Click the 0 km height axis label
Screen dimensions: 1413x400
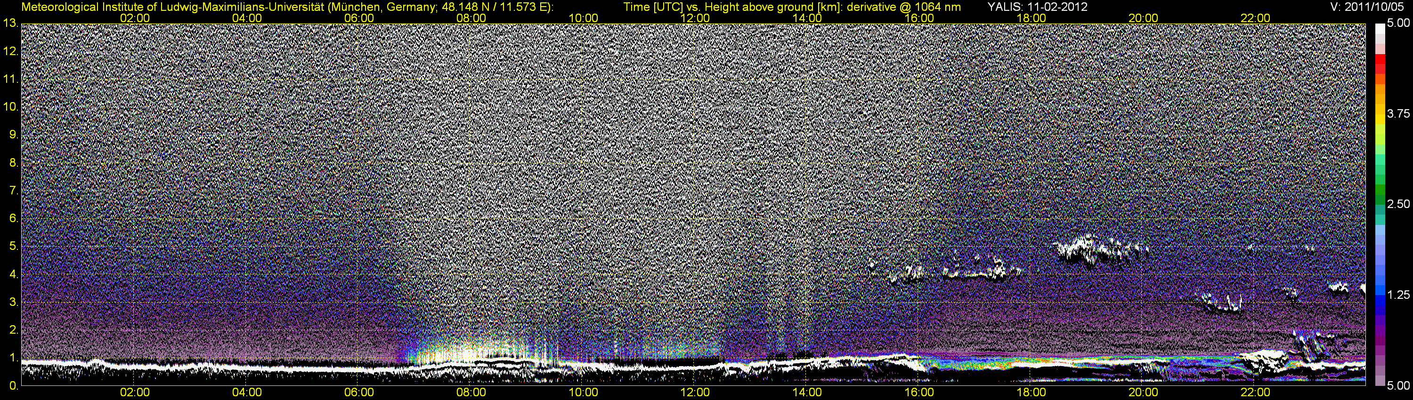[x=13, y=386]
